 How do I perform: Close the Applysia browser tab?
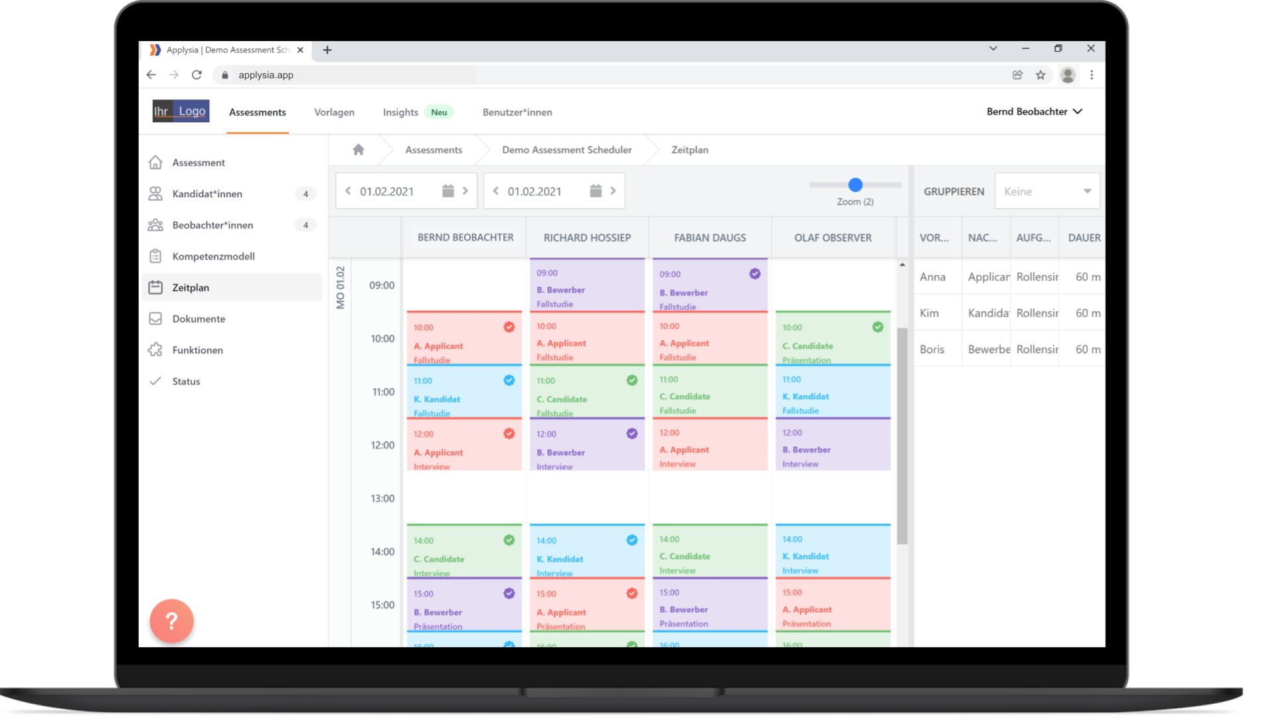tap(300, 50)
